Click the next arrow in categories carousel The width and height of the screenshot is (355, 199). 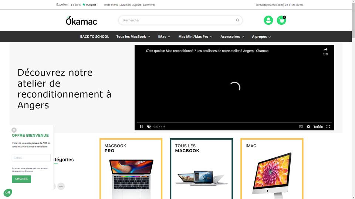coord(61,186)
